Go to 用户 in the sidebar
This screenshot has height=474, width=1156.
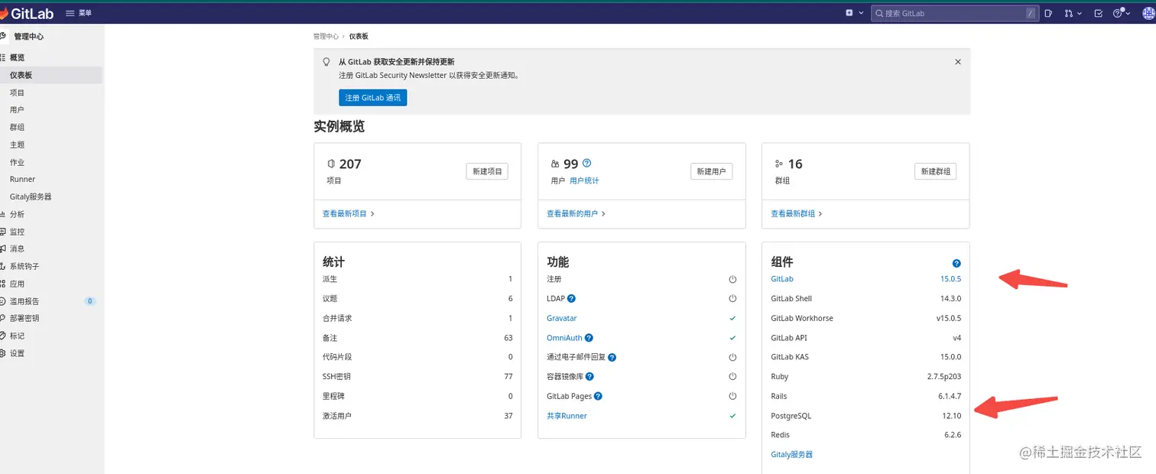[x=17, y=110]
